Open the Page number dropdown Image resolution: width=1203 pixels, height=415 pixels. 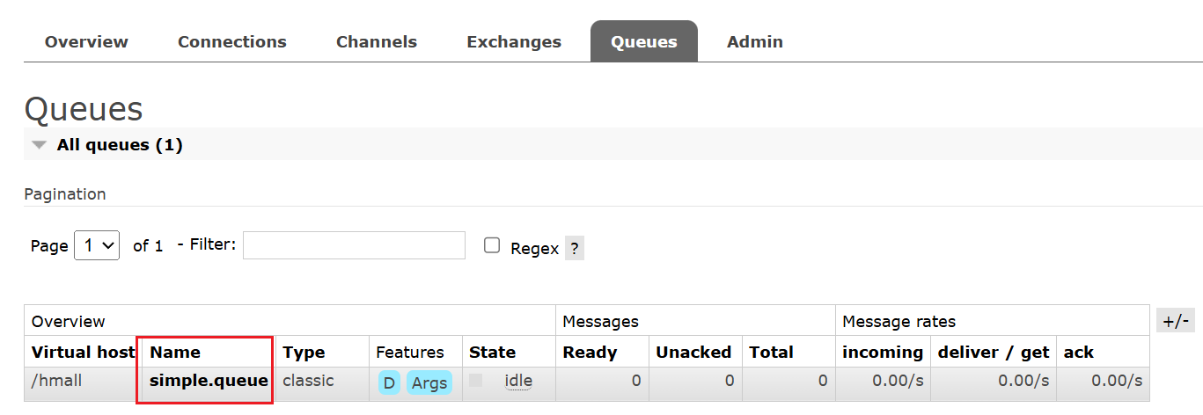pyautogui.click(x=97, y=245)
